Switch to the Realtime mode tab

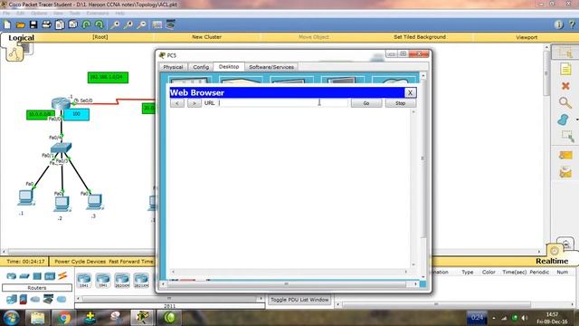552,261
